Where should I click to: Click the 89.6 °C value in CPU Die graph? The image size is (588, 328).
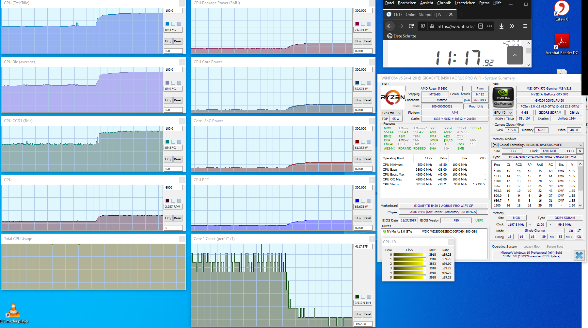[173, 89]
